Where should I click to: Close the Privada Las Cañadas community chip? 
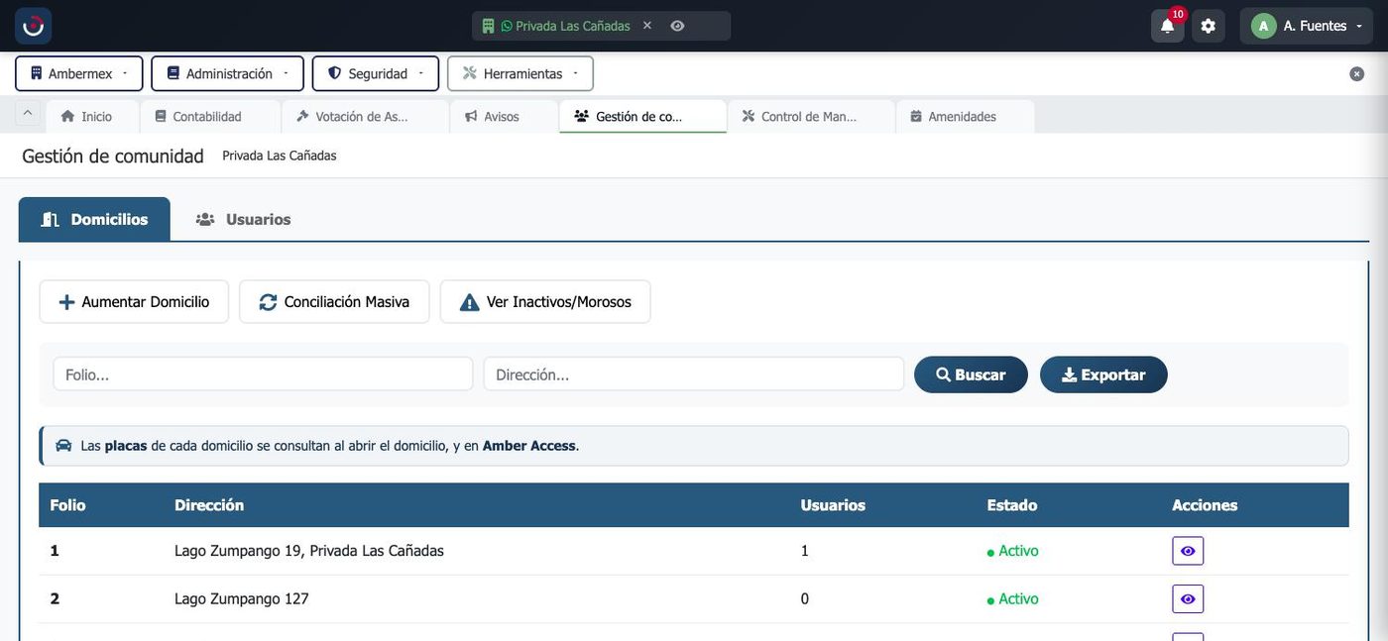click(x=647, y=26)
